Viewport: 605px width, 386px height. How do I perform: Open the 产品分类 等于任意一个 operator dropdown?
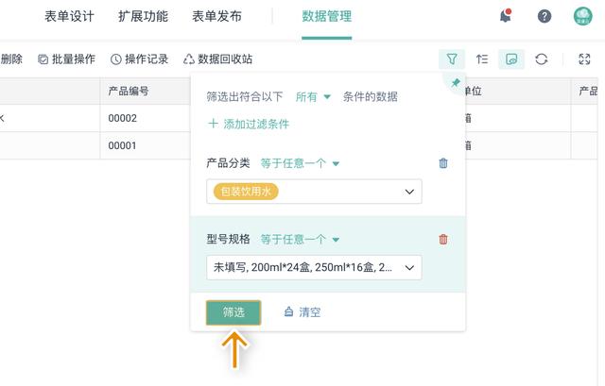300,163
